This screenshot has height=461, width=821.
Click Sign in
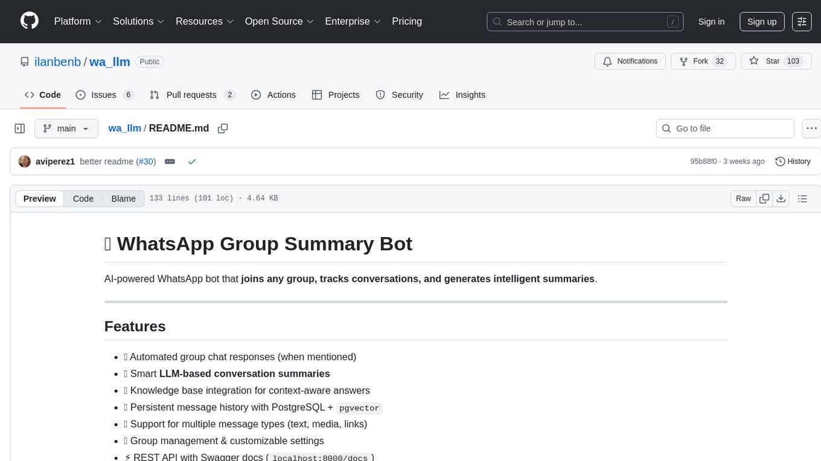711,22
